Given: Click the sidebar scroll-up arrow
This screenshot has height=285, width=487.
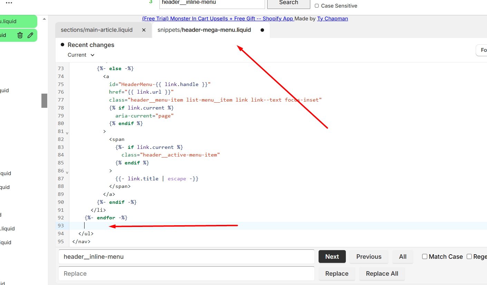Looking at the screenshot, I should (x=44, y=19).
